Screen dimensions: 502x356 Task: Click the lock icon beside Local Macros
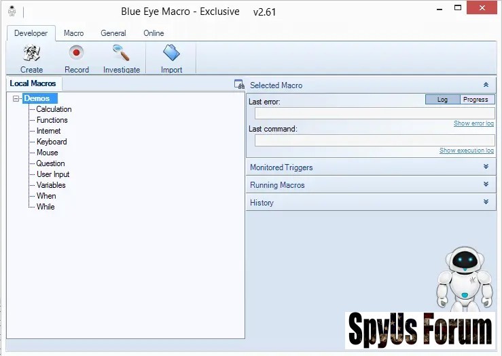coord(239,85)
